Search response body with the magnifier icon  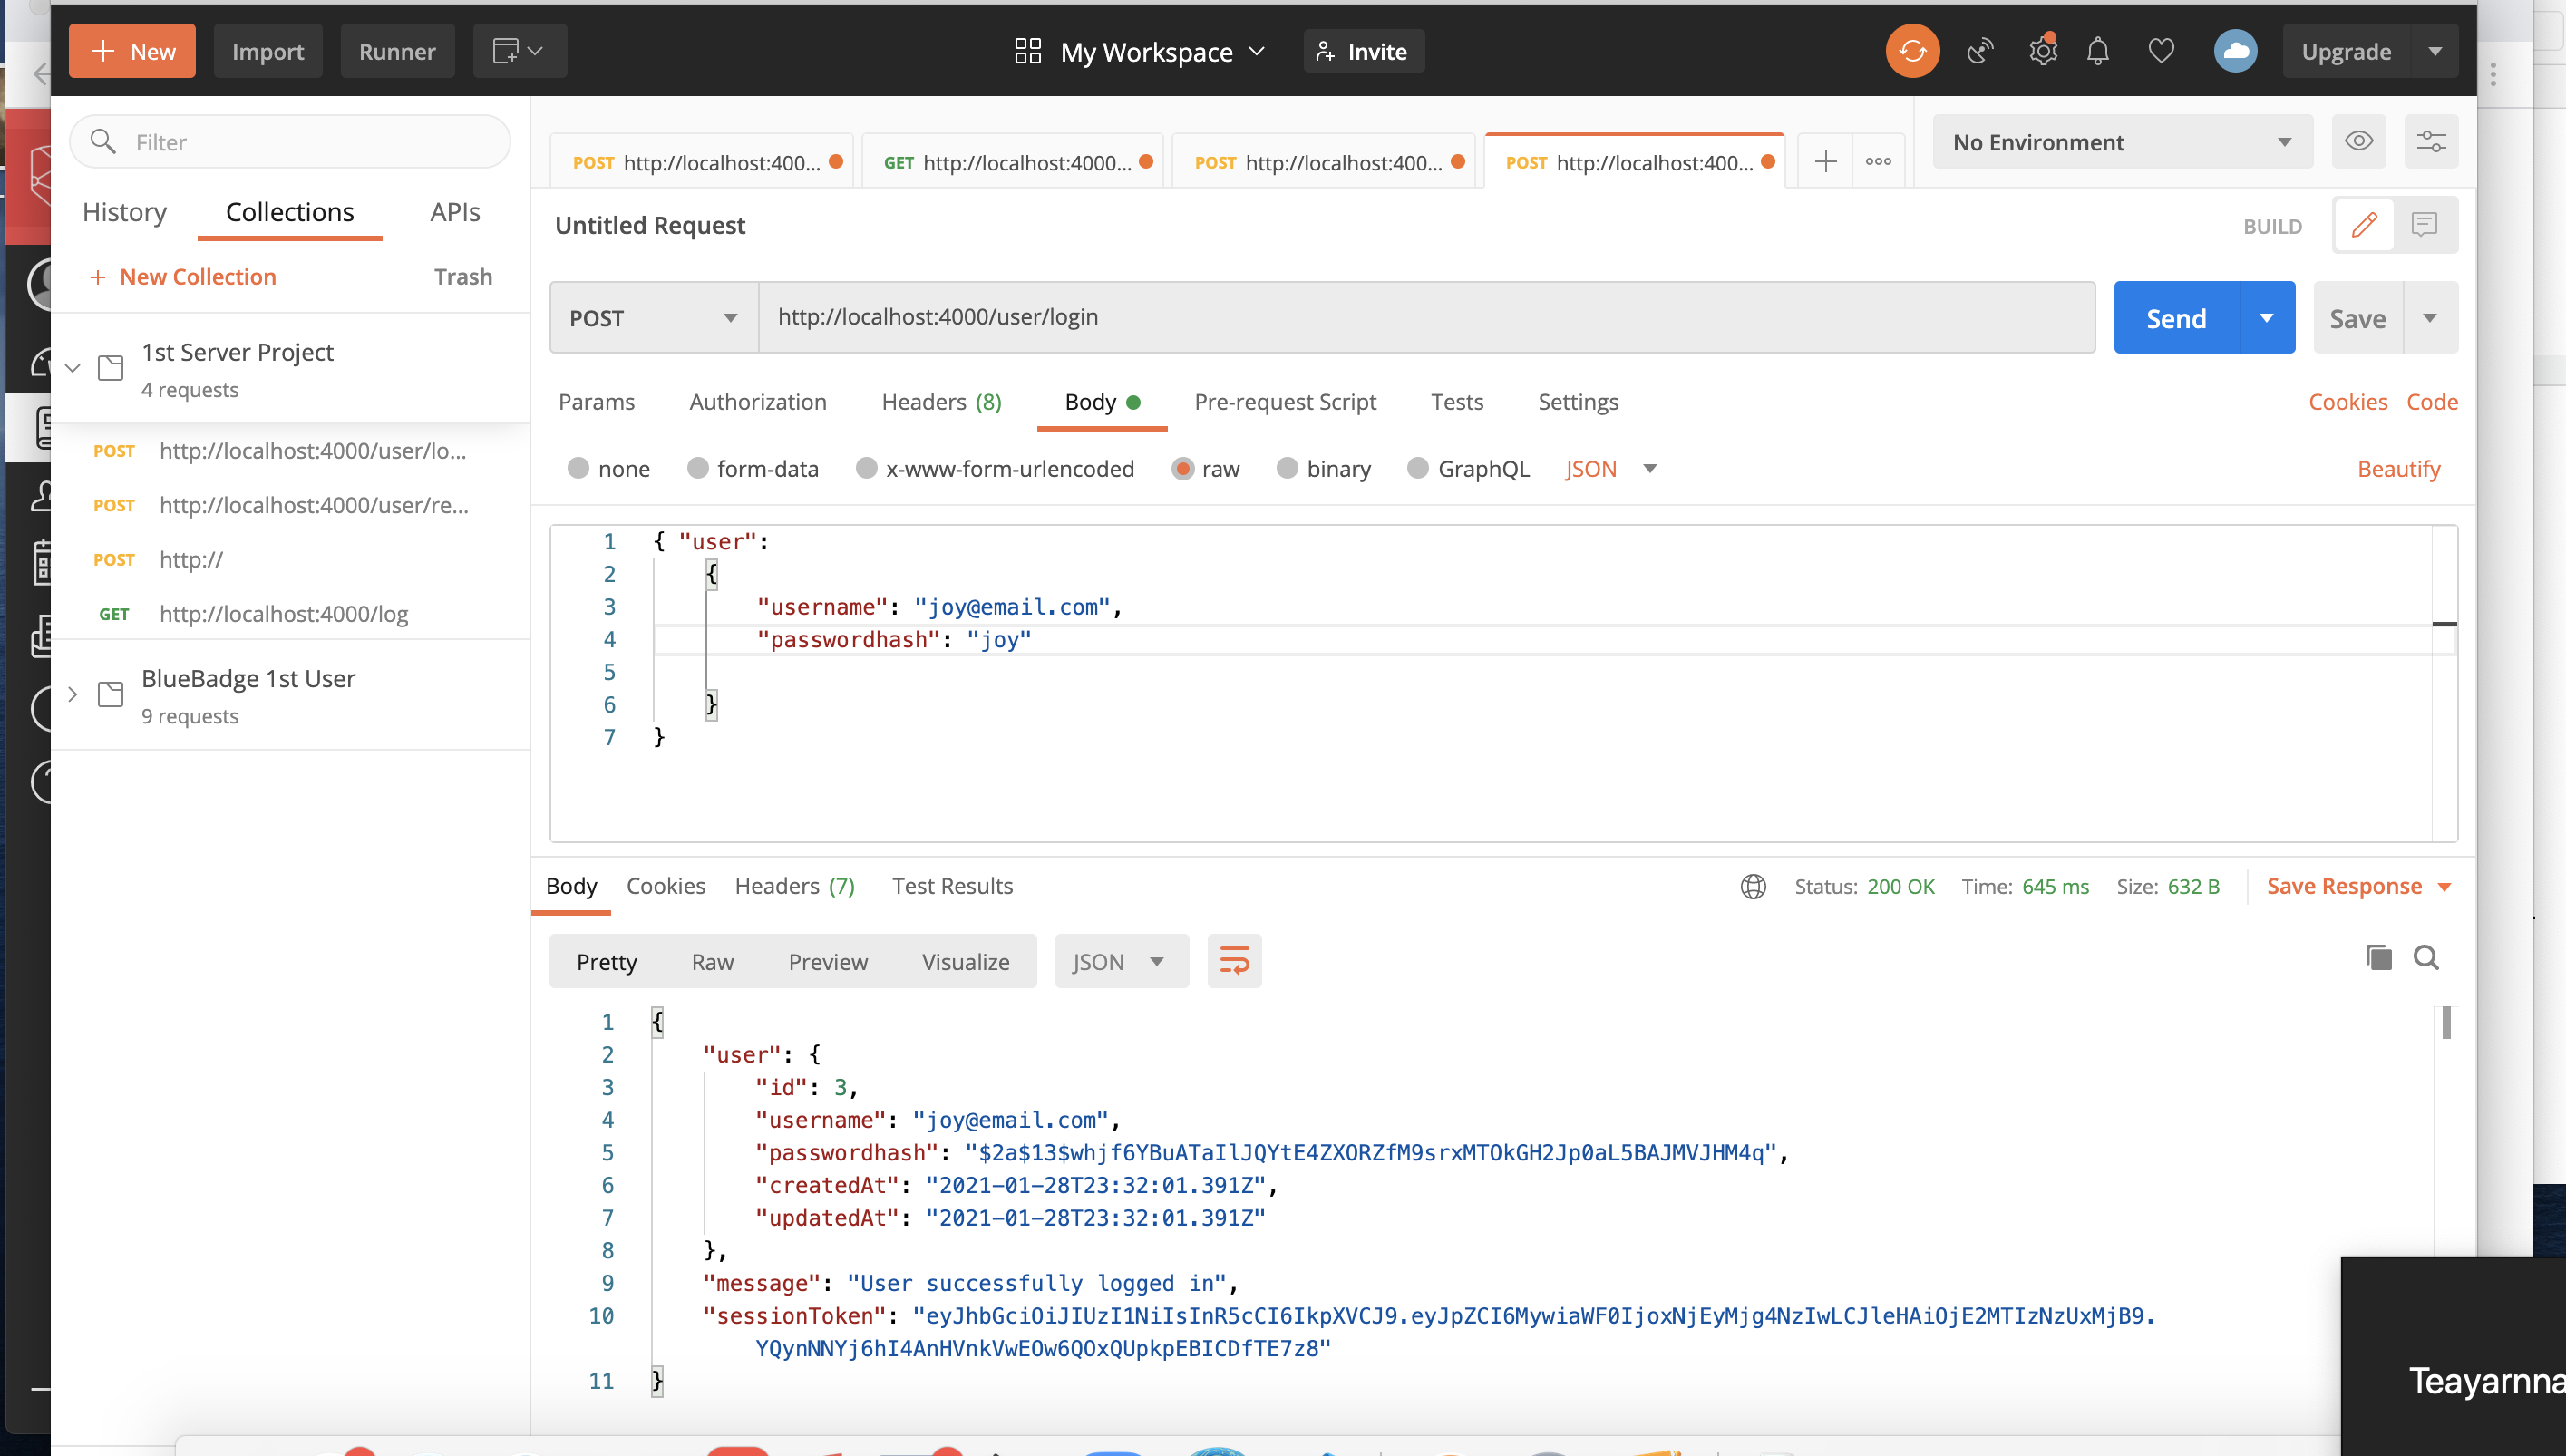point(2428,957)
